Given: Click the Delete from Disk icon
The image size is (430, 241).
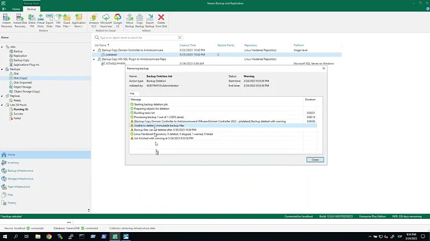Looking at the screenshot, I should pos(161,21).
